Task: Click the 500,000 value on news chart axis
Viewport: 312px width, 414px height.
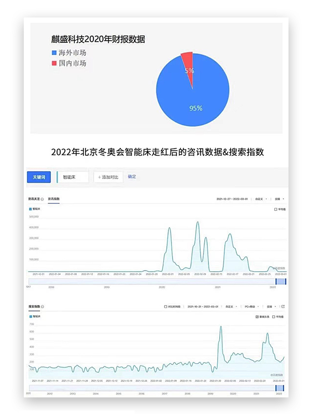Action: click(34, 217)
